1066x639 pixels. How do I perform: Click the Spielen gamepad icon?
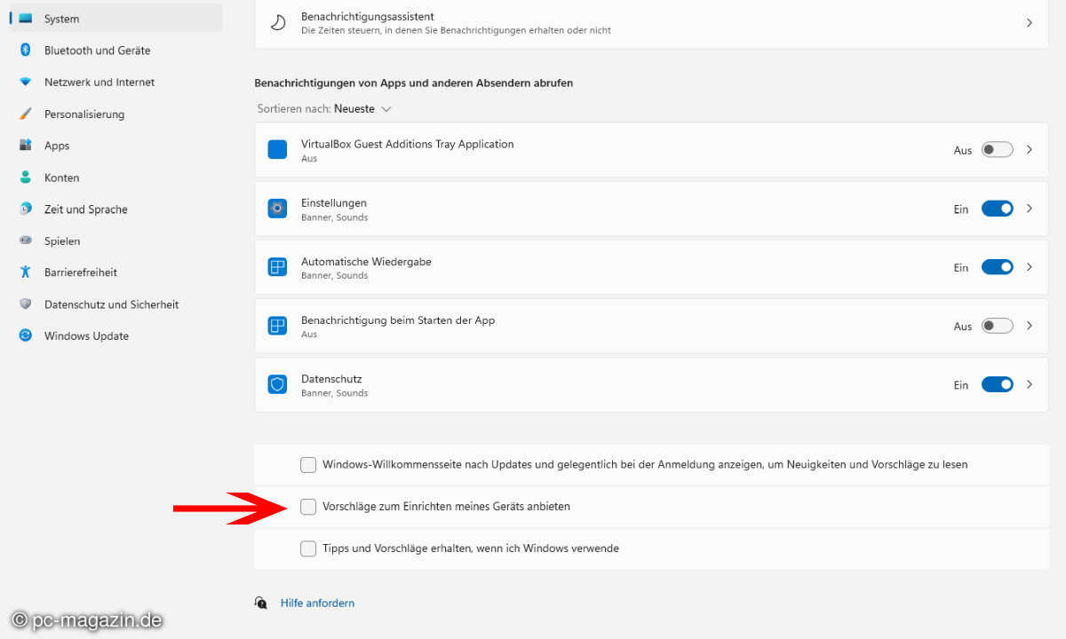coord(26,241)
